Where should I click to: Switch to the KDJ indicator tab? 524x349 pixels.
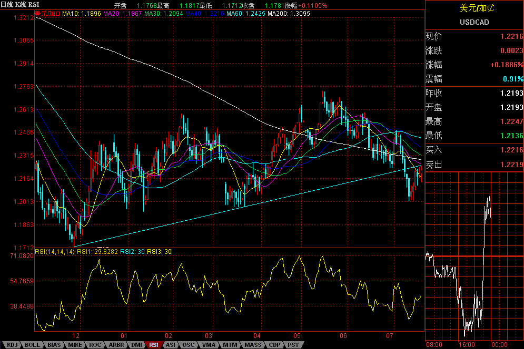[12, 345]
